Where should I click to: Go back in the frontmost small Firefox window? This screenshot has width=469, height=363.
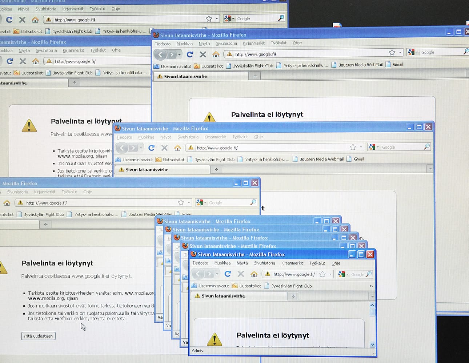[x=198, y=274]
